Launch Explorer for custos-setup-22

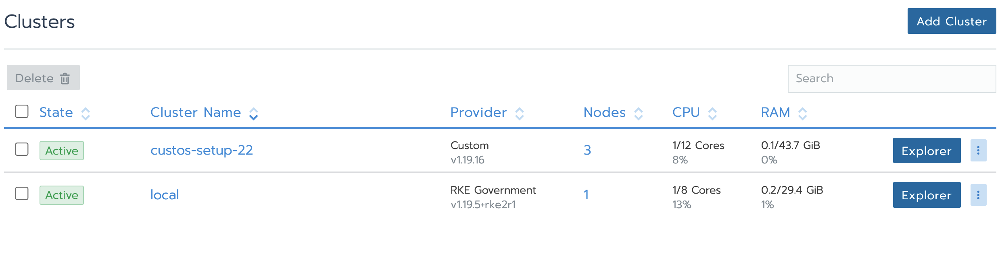[x=927, y=151]
